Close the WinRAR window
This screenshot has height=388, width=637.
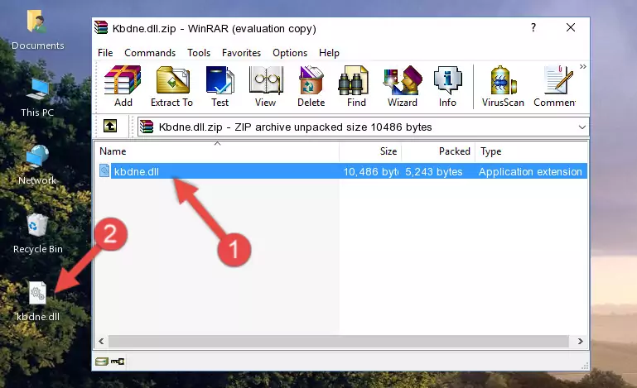click(x=571, y=27)
